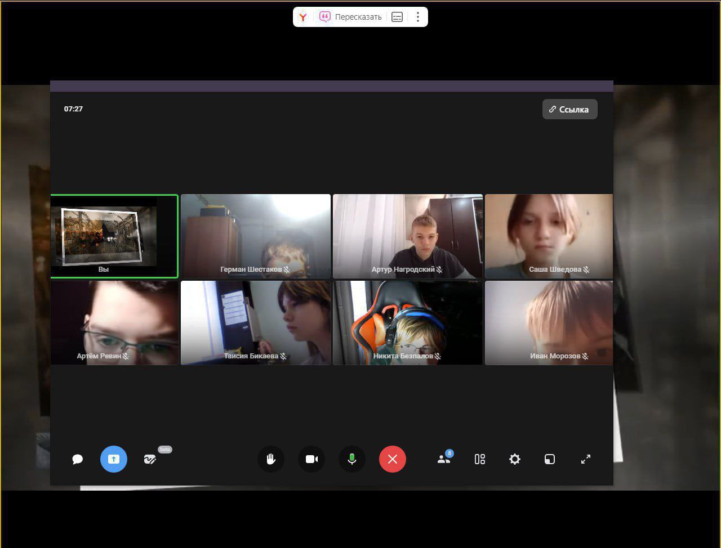Screen dimensions: 721x548
Task: Open the participants list
Action: tap(444, 459)
